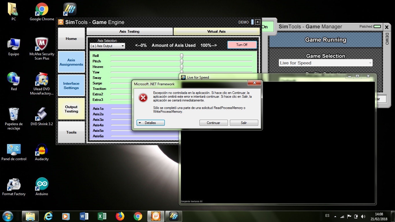Click the volume icon in system tray

(363, 216)
